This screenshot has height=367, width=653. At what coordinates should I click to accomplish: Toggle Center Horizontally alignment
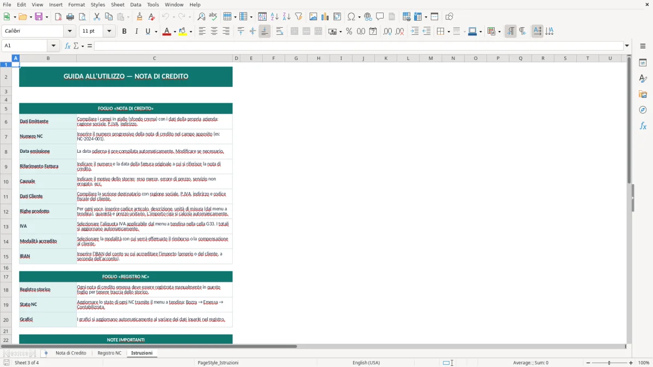214,32
